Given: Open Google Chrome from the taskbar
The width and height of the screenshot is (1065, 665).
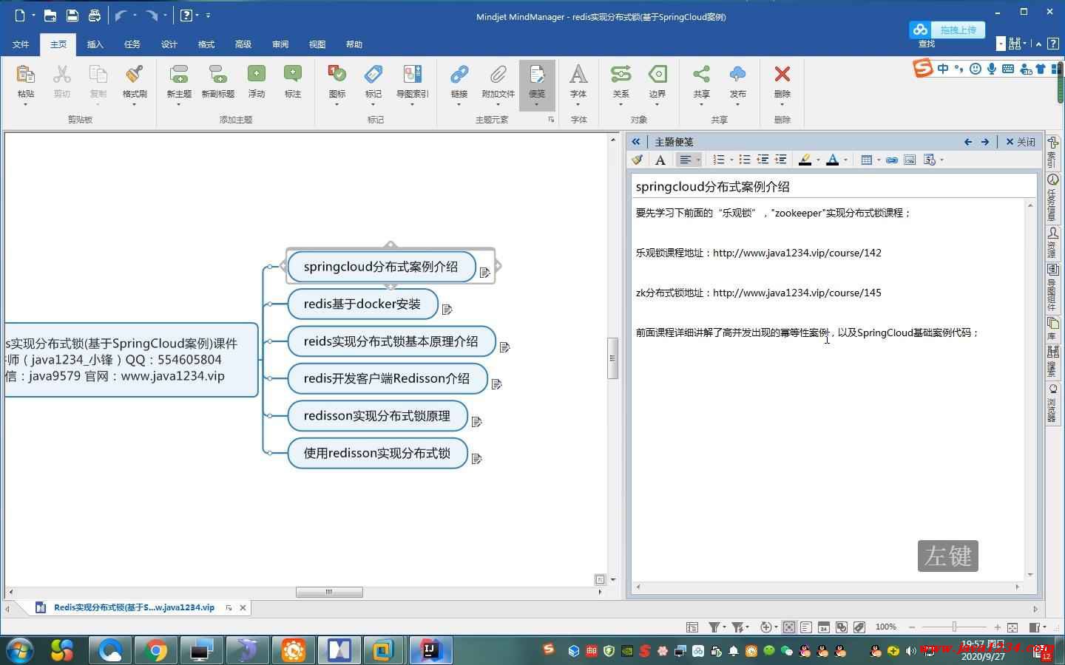Looking at the screenshot, I should pyautogui.click(x=156, y=650).
